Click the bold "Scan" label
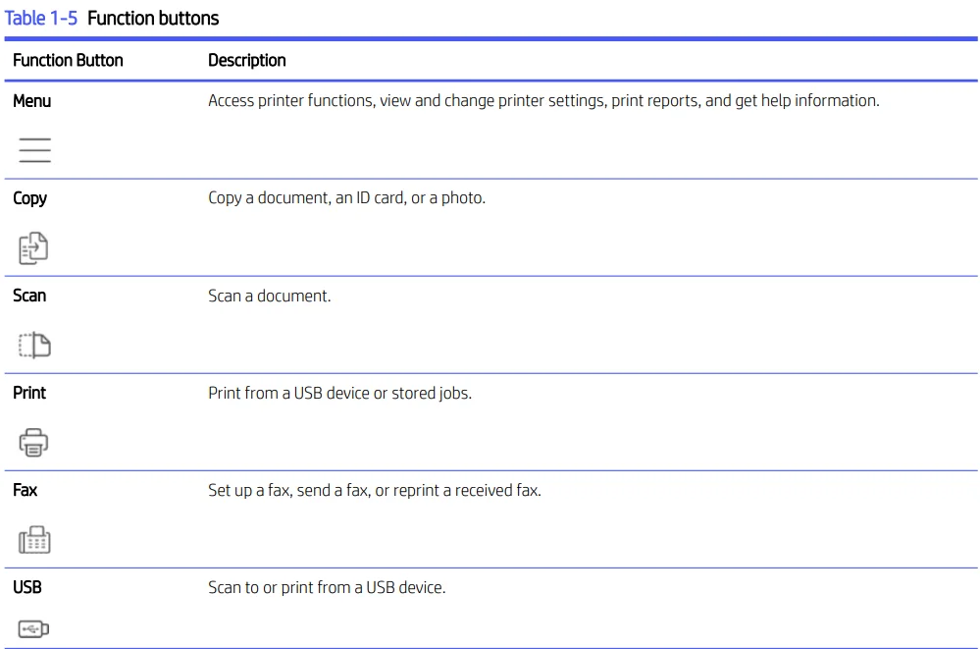Image resolution: width=980 pixels, height=649 pixels. (29, 295)
